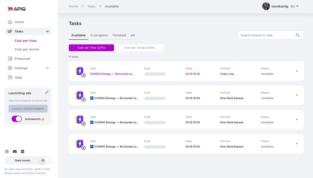Viewport: 313px width, 178px height.
Task: Click the Available status in the Video clip row
Action: (267, 74)
